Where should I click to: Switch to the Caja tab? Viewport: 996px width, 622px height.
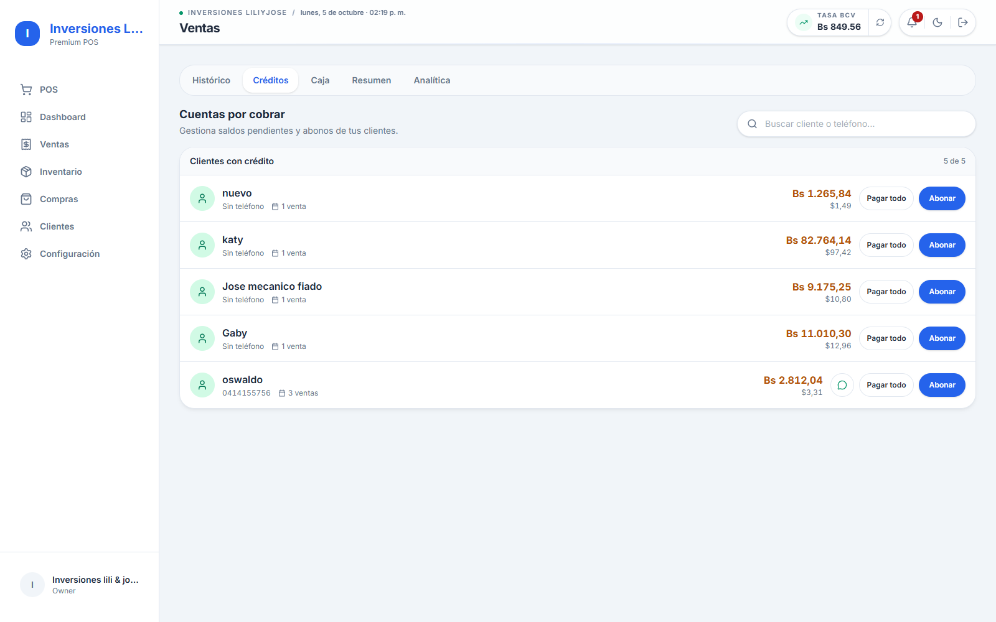320,80
